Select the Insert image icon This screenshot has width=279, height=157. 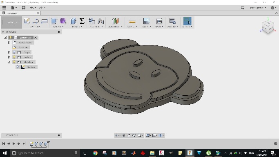(146, 21)
